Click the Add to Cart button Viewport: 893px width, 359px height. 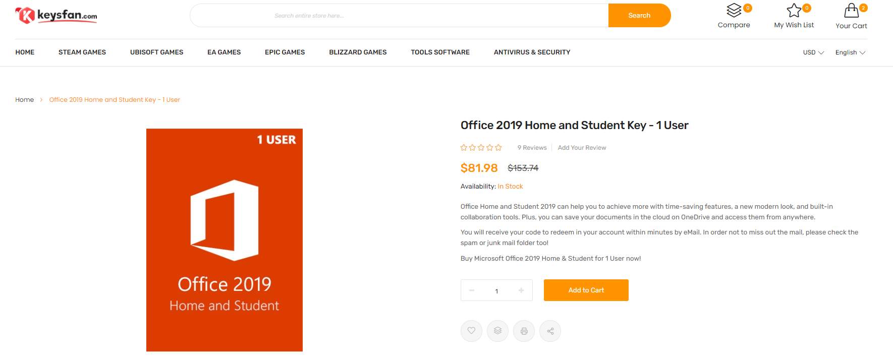(586, 290)
